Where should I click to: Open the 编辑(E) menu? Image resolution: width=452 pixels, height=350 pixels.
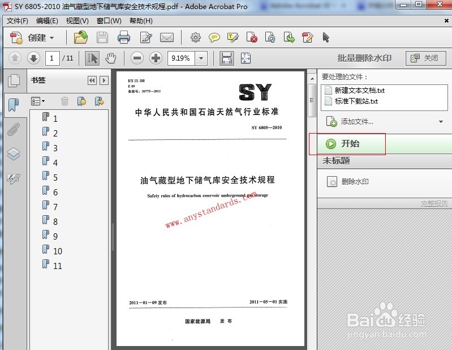tap(47, 21)
